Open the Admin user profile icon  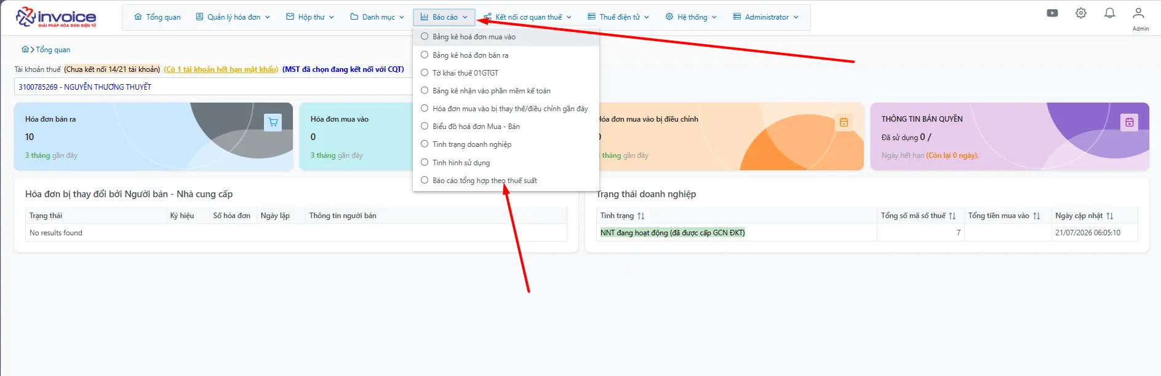click(1139, 13)
